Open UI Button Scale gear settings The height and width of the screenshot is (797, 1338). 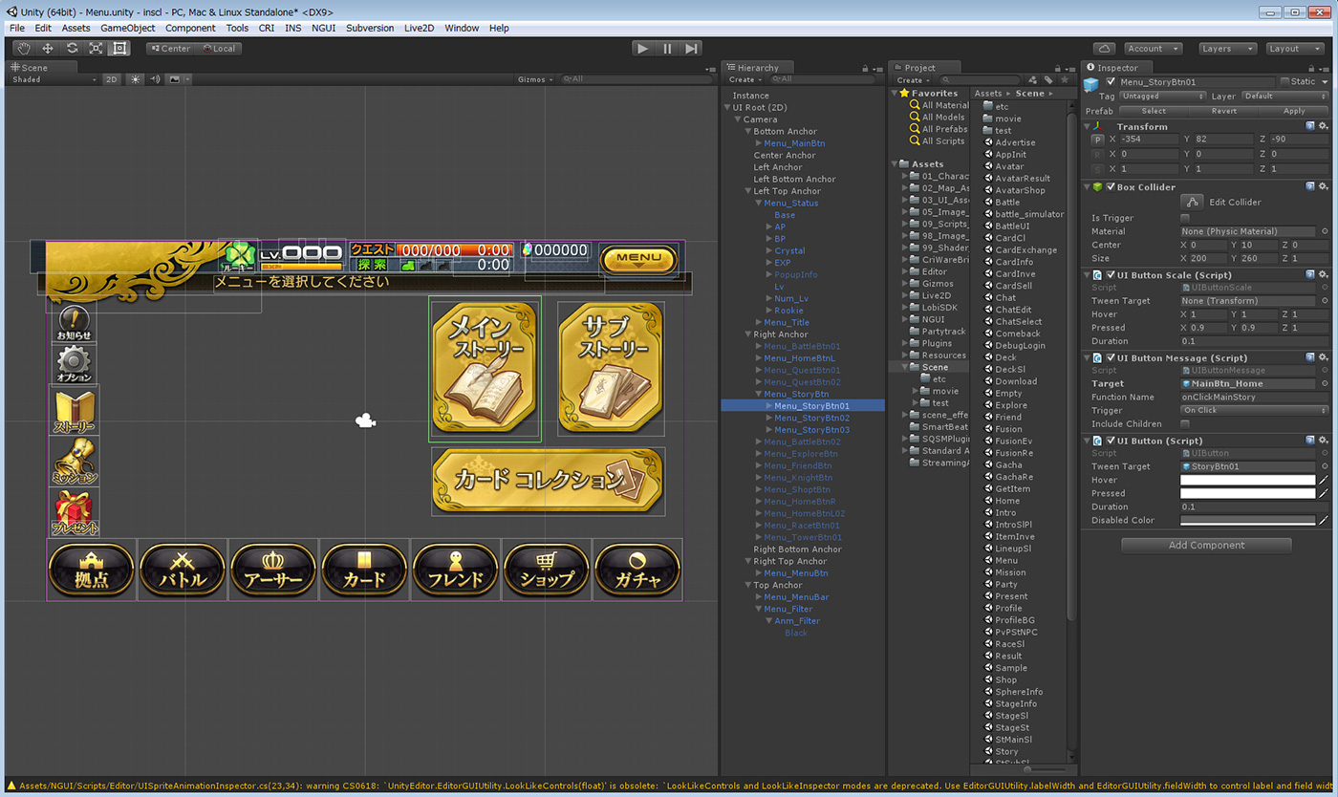[x=1324, y=275]
